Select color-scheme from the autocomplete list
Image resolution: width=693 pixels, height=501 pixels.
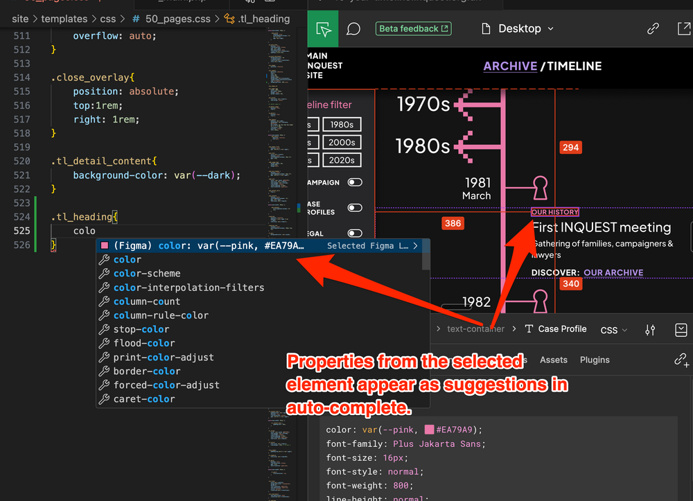(147, 273)
